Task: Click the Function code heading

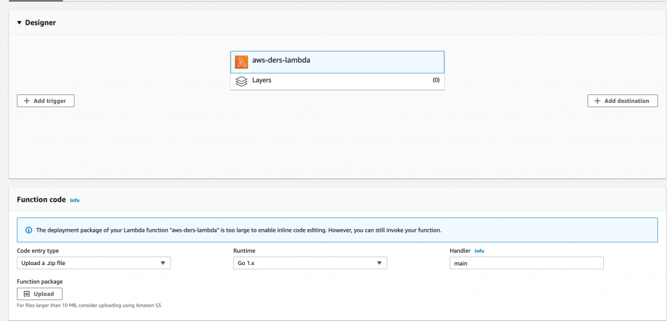Action: [x=41, y=199]
